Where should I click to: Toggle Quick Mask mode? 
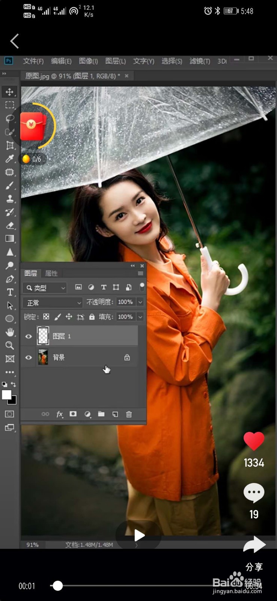point(10,414)
